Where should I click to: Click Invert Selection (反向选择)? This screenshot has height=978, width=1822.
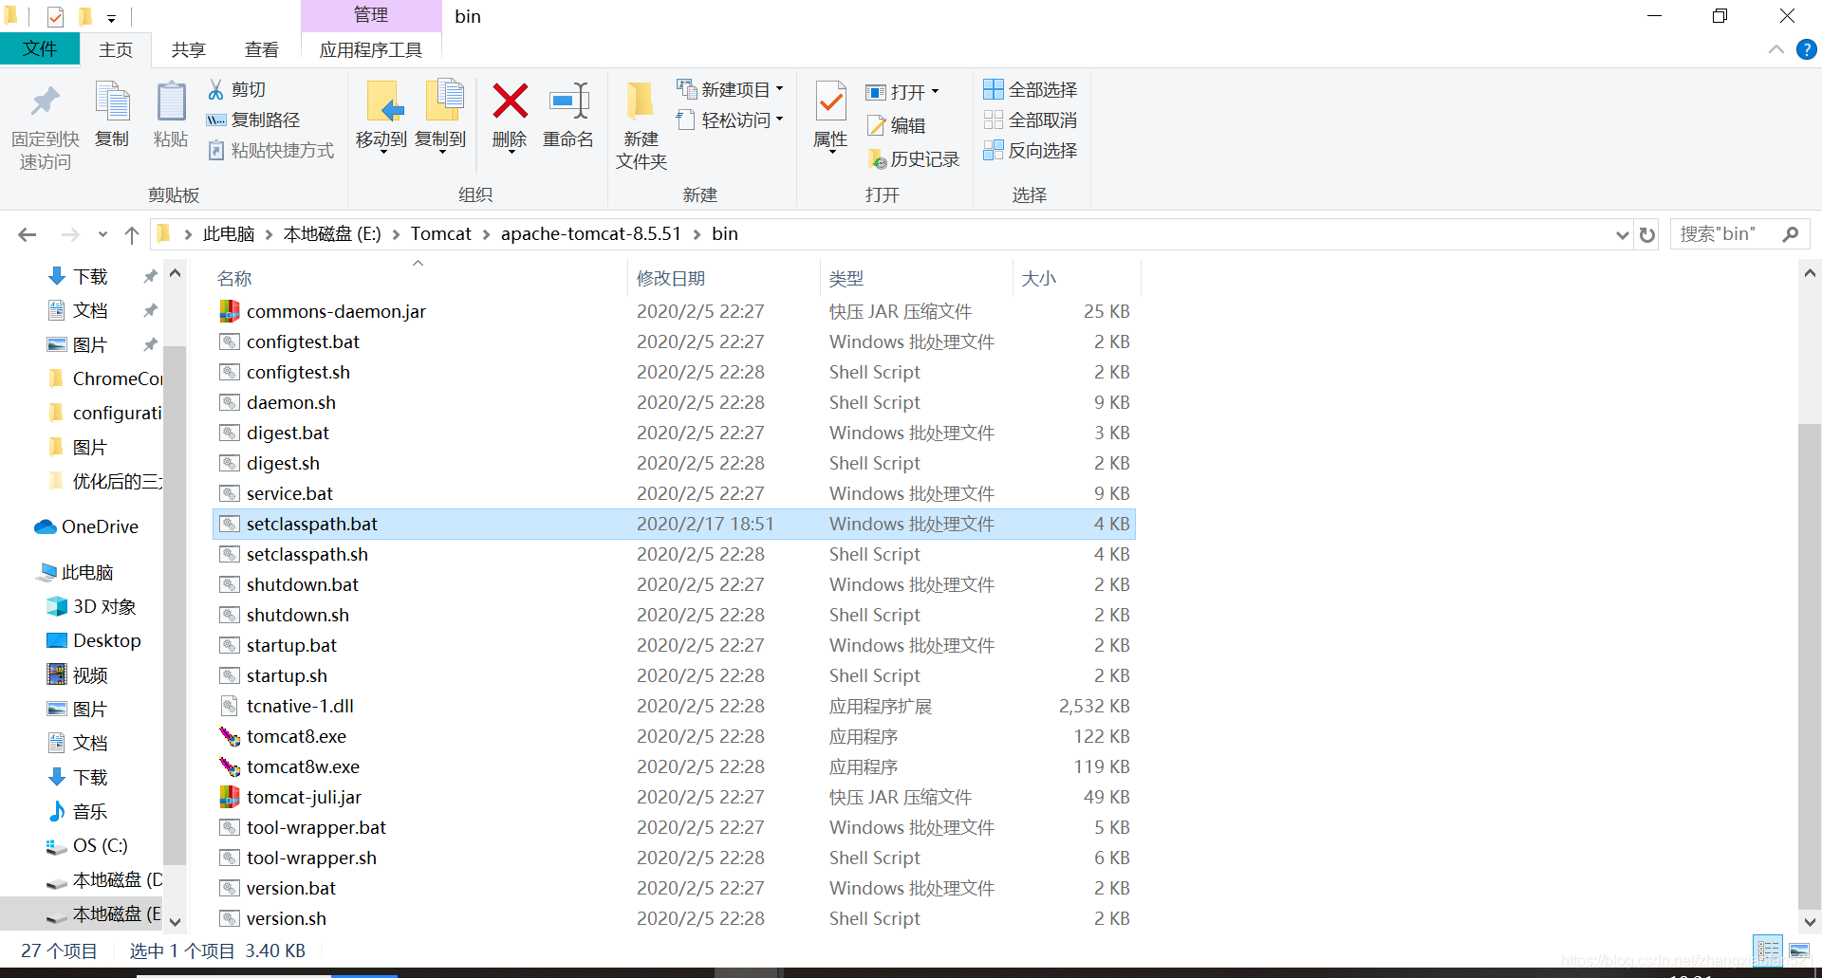1031,150
